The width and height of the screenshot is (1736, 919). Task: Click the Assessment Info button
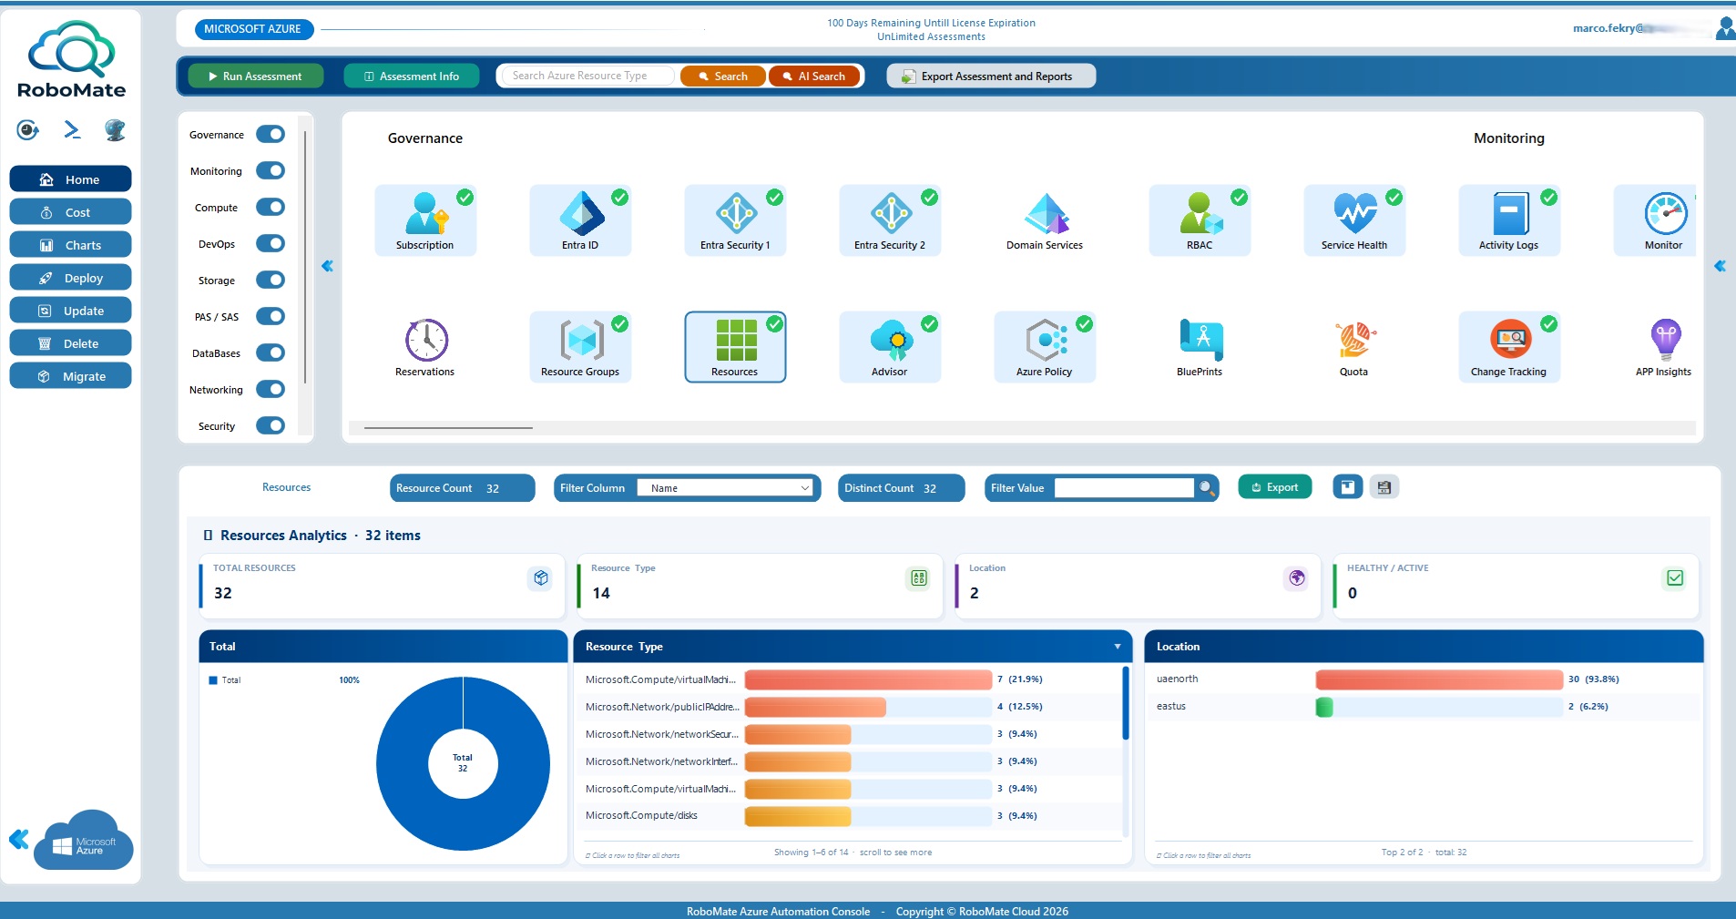[x=412, y=77]
